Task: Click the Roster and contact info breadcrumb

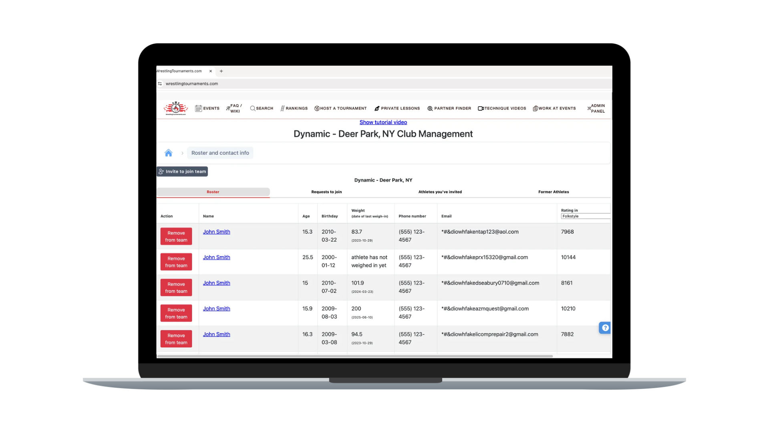Action: tap(220, 153)
